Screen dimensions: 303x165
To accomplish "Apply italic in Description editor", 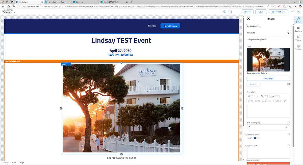I will (252, 96).
